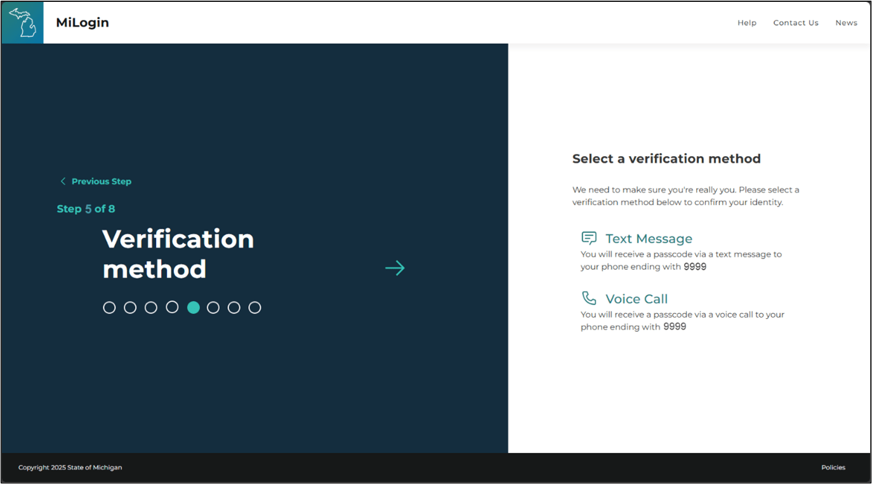
Task: Select the Text Message verification option
Action: tap(649, 238)
